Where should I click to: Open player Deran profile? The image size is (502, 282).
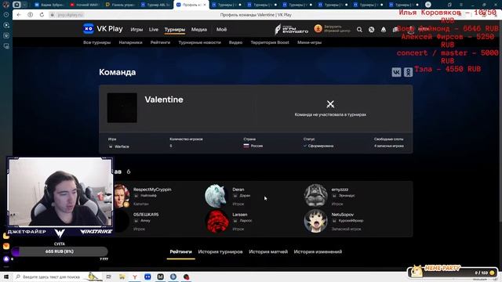coord(238,190)
